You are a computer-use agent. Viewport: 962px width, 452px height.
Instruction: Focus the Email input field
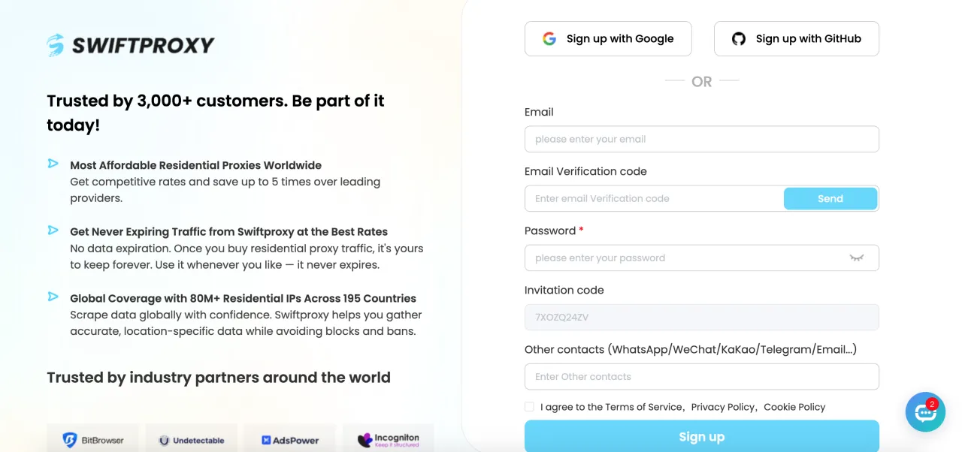click(701, 139)
